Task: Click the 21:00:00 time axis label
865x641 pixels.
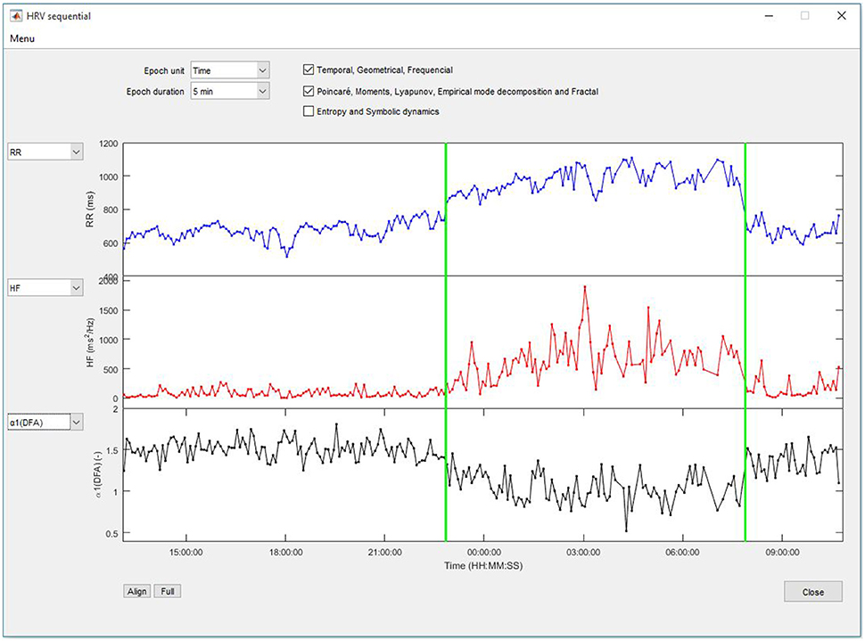Action: click(x=384, y=552)
